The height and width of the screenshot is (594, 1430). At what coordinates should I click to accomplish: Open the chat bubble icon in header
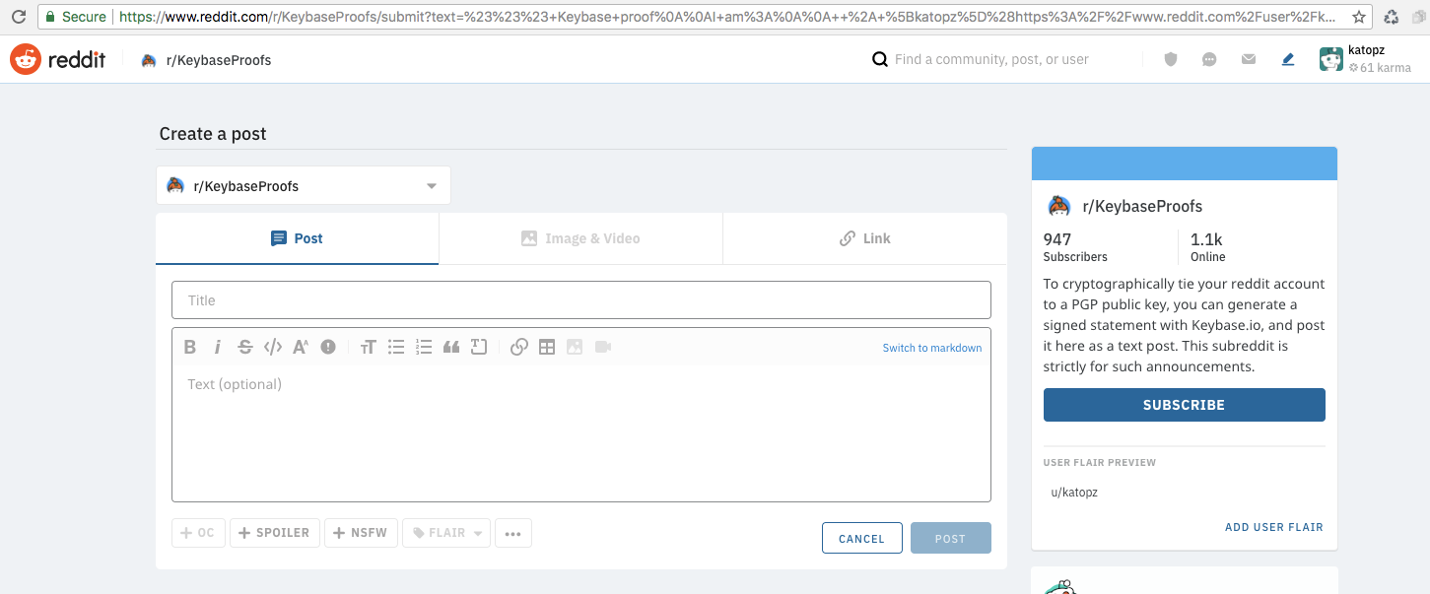point(1209,59)
